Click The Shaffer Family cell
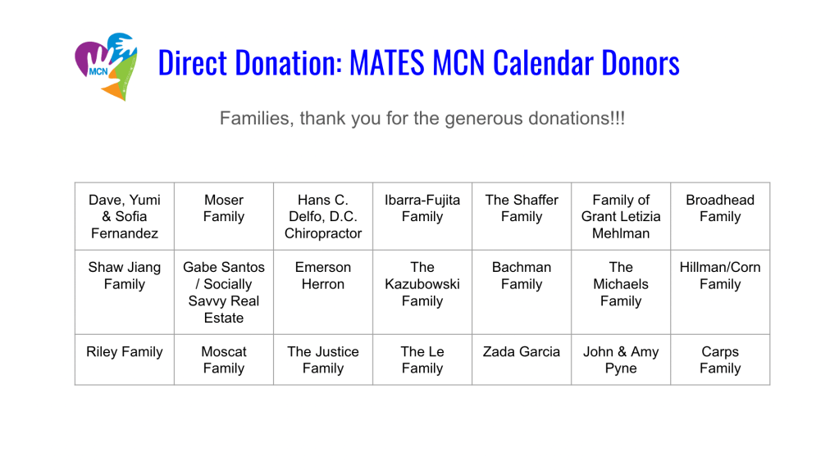The image size is (839, 470). tap(522, 209)
